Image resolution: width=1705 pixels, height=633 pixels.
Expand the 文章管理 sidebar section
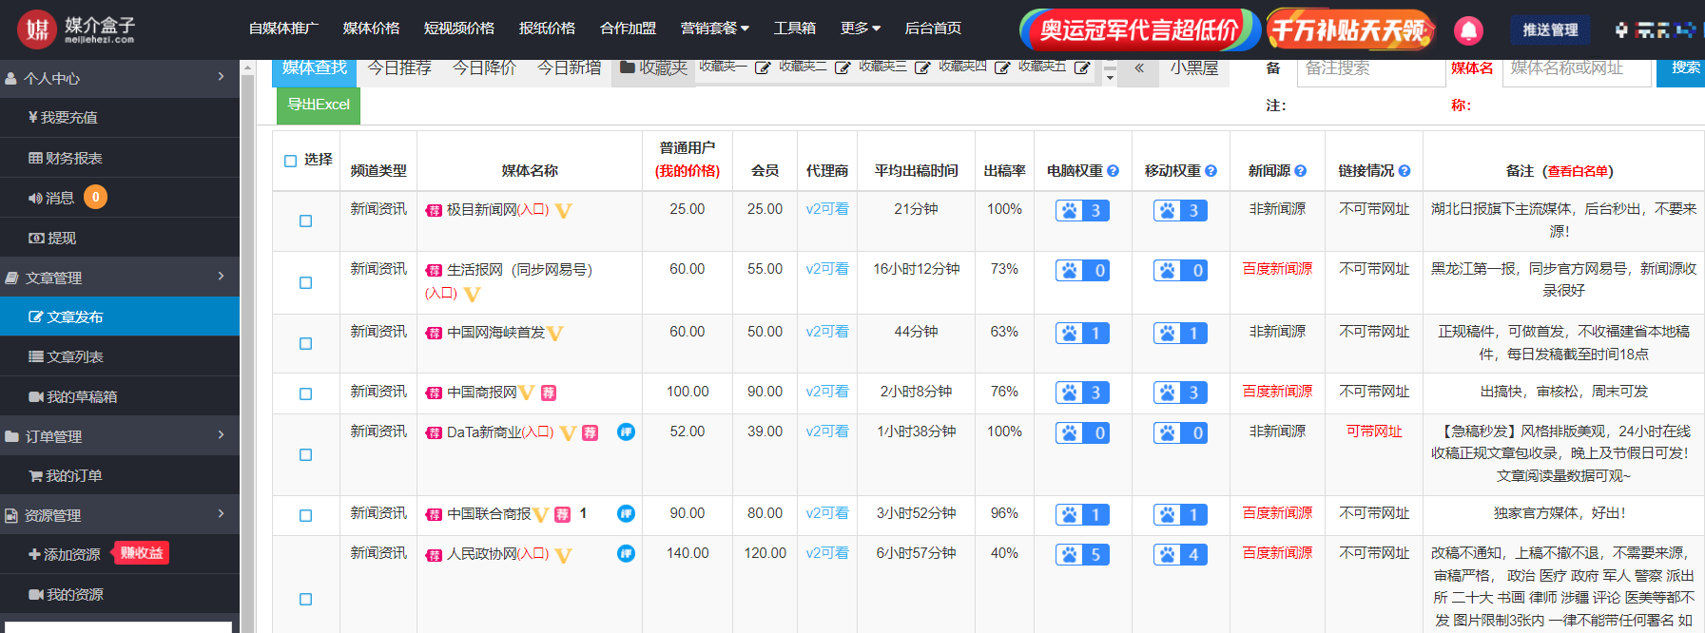tap(120, 278)
